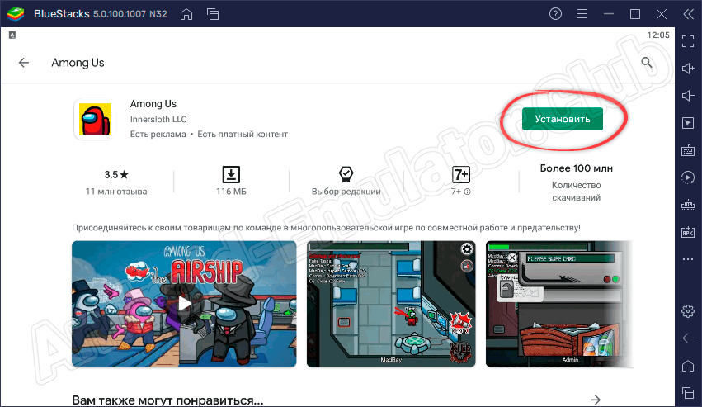This screenshot has height=407, width=702.
Task: Expand more sidebar tools via three dots
Action: pyautogui.click(x=688, y=258)
